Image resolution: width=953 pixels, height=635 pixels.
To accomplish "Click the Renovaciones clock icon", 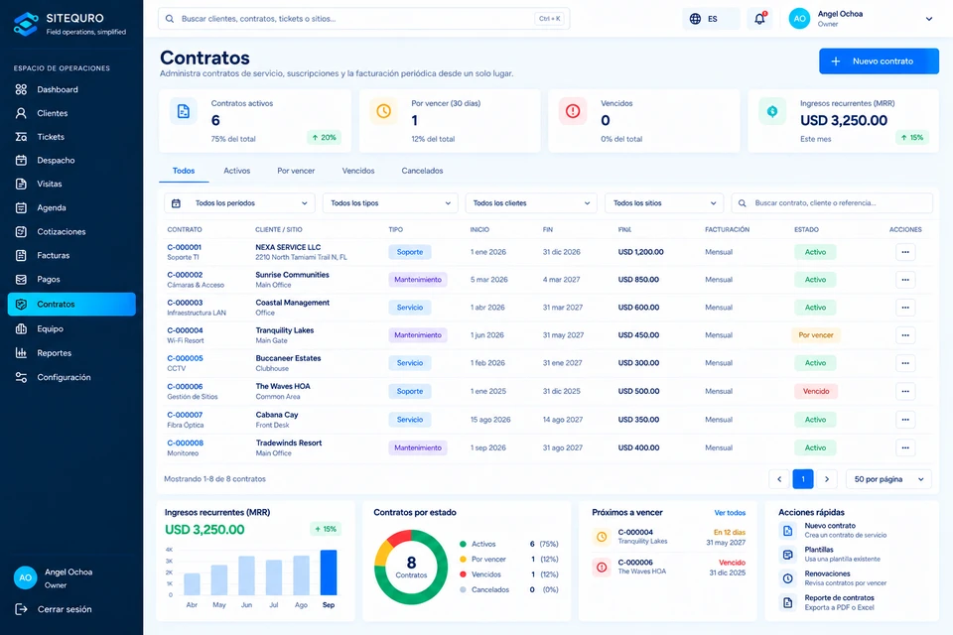I will [787, 578].
